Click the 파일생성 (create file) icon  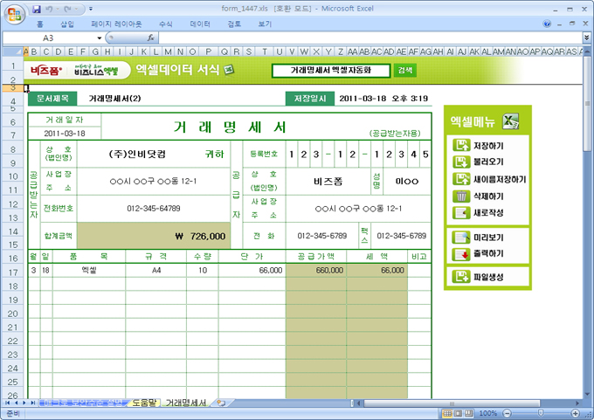click(461, 278)
